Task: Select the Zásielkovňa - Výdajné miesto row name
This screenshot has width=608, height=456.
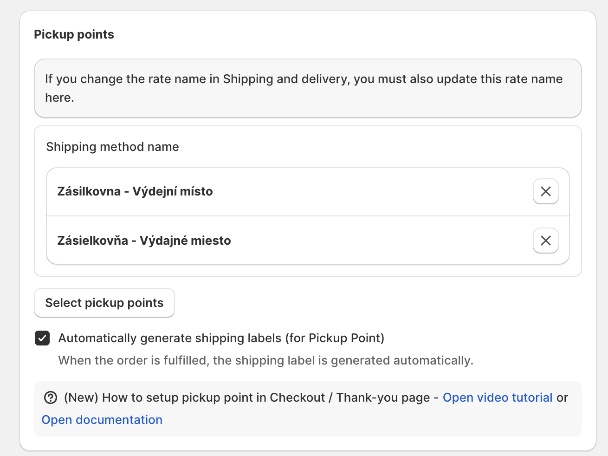Action: point(144,241)
